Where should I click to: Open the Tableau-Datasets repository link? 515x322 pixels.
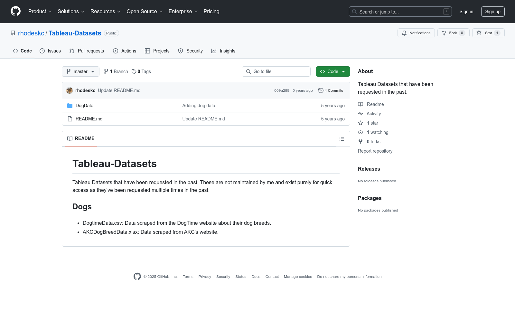point(75,33)
